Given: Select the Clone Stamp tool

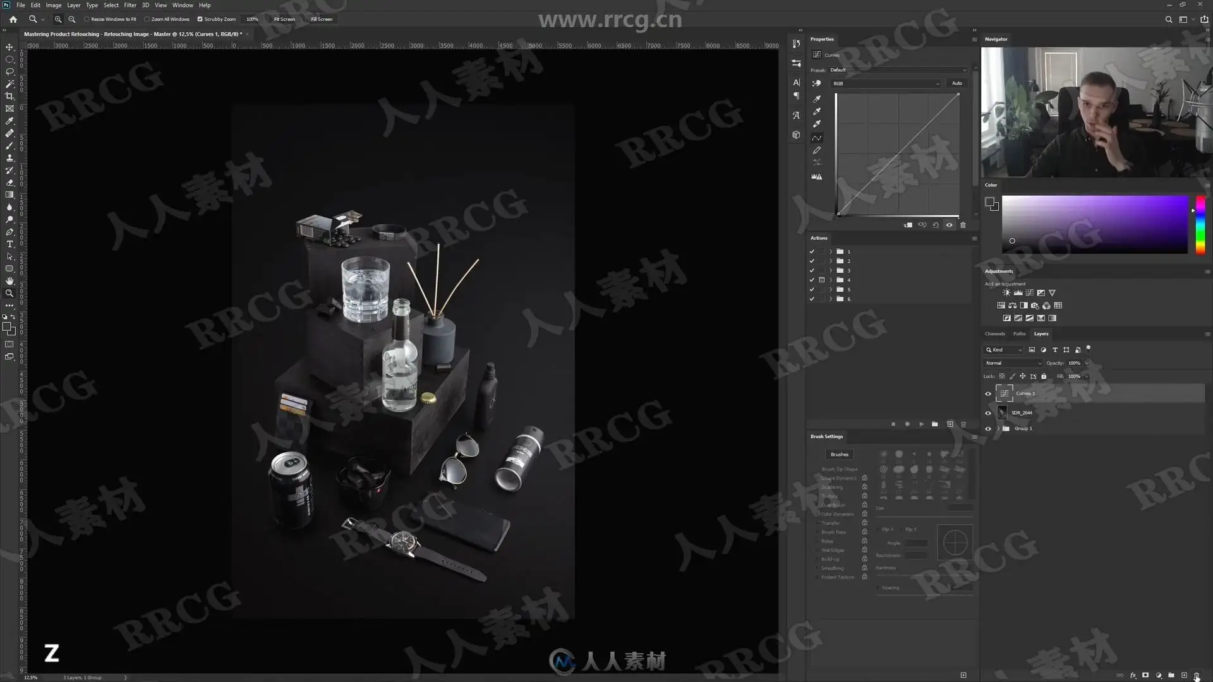Looking at the screenshot, I should (9, 158).
